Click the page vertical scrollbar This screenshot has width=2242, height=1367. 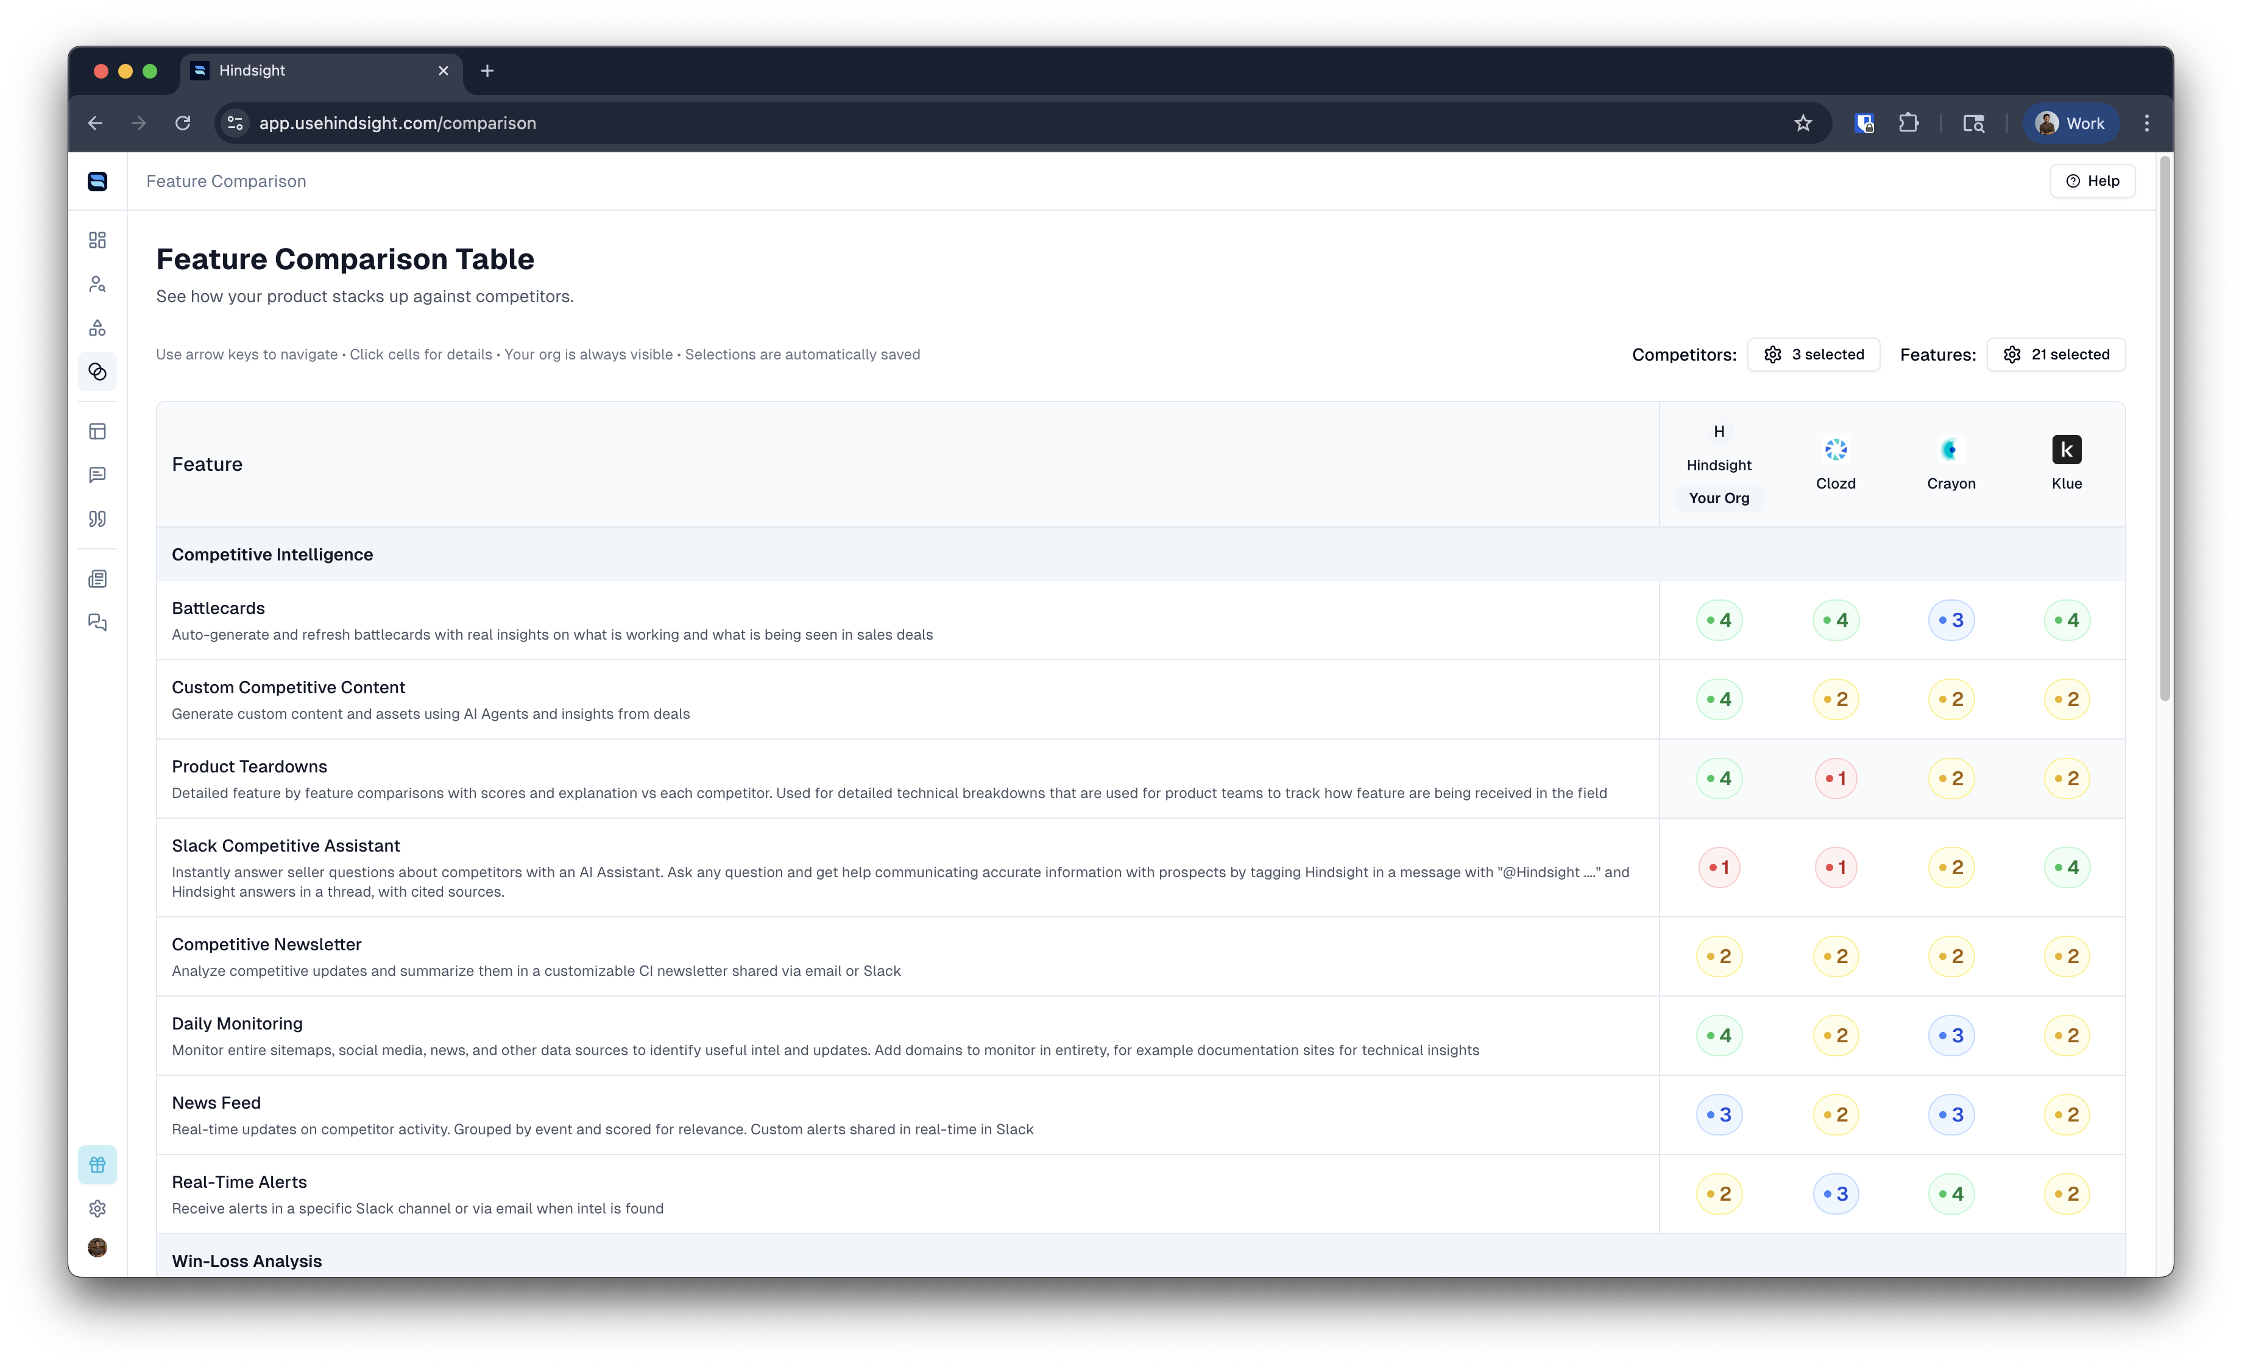pos(2165,429)
